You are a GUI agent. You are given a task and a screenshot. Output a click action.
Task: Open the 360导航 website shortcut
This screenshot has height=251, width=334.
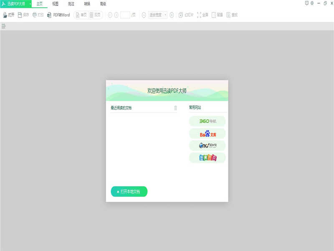(207, 121)
